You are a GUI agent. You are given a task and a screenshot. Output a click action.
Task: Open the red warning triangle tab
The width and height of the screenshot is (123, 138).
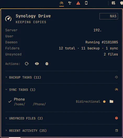click(x=78, y=3)
